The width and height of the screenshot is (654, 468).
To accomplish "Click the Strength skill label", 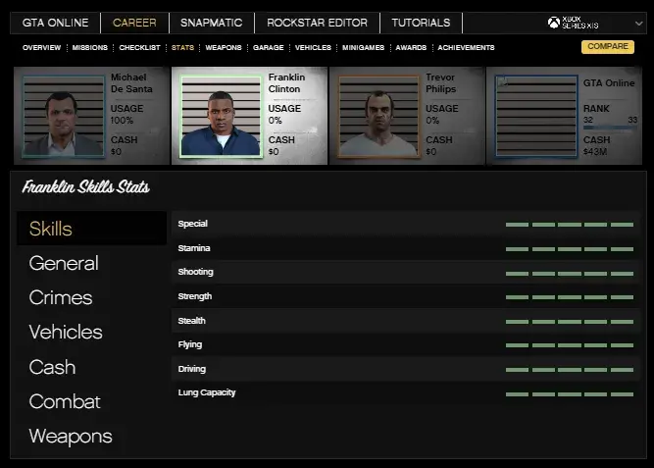I will click(195, 296).
